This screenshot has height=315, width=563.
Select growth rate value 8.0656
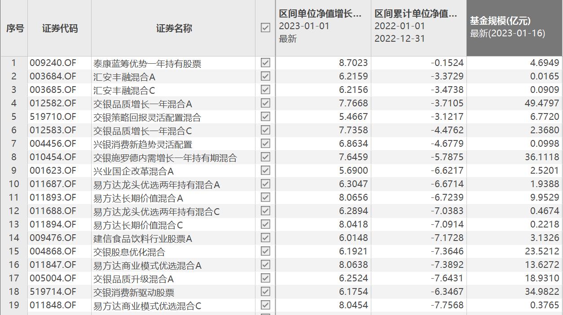tap(353, 197)
